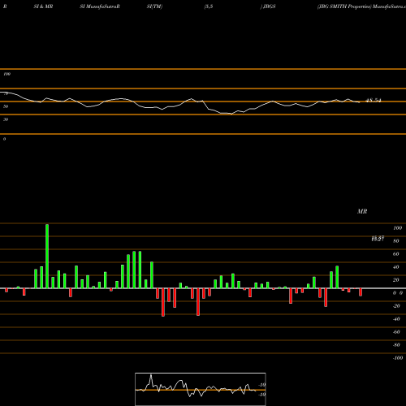Viewport: 406px width, 406px height.
Task: Click the 40 label on MR axis
Action: pos(396,267)
